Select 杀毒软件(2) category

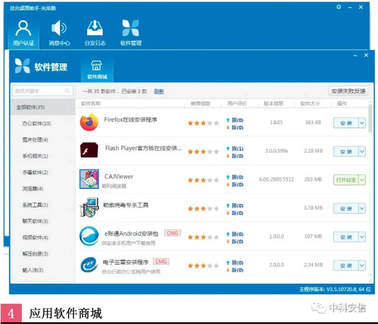point(35,172)
